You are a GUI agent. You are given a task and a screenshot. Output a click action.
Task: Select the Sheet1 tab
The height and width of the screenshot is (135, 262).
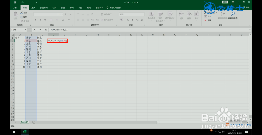tap(25, 122)
